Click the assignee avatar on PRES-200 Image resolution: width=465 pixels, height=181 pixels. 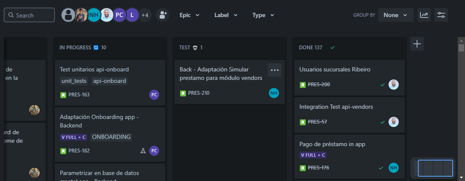point(393,85)
